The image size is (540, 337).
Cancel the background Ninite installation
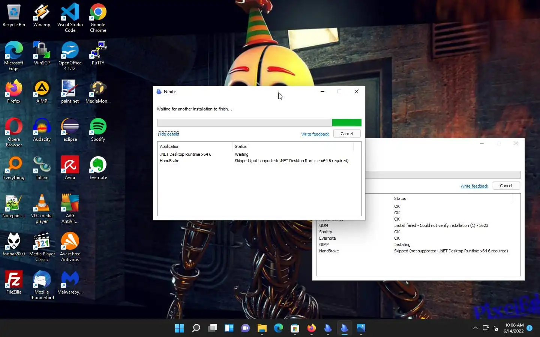tap(506, 186)
